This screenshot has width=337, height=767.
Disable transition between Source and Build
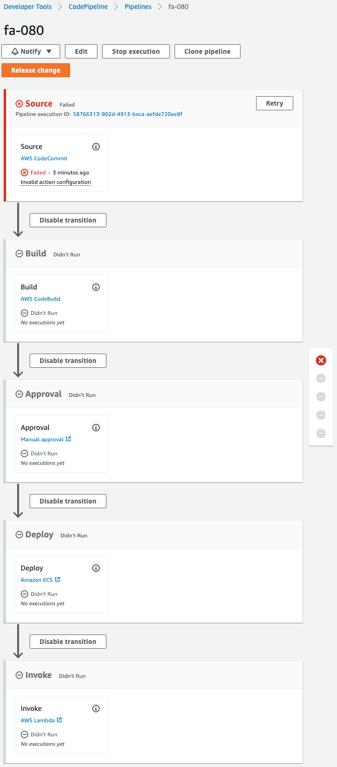point(68,220)
